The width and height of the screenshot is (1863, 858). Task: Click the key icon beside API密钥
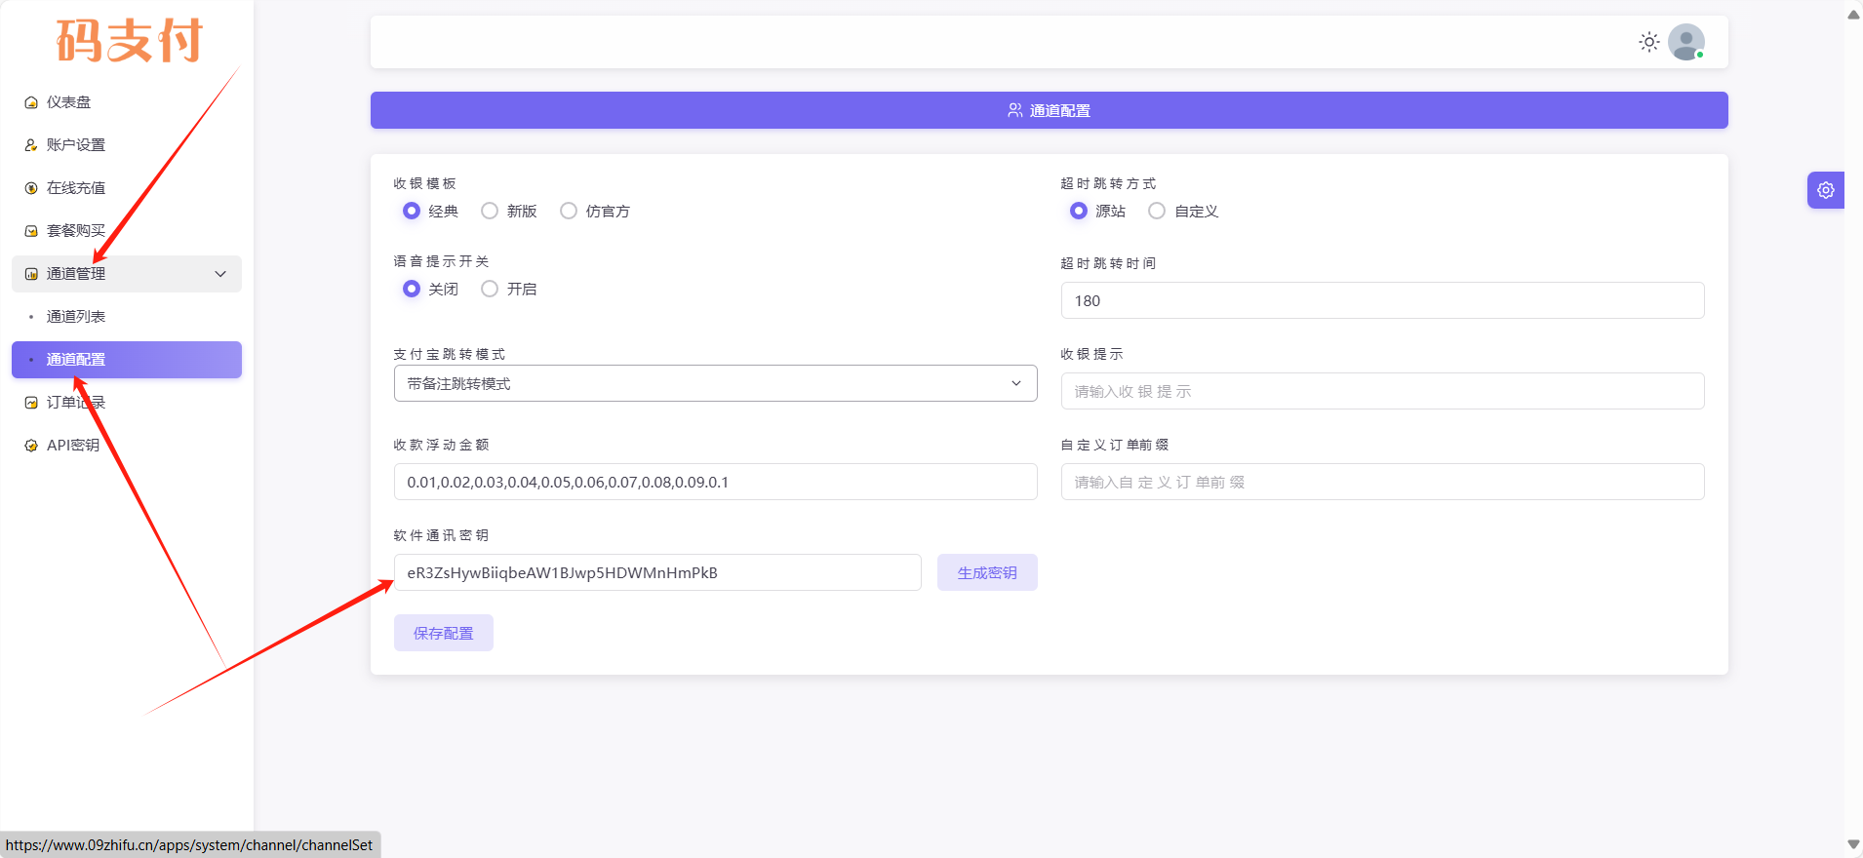click(31, 446)
